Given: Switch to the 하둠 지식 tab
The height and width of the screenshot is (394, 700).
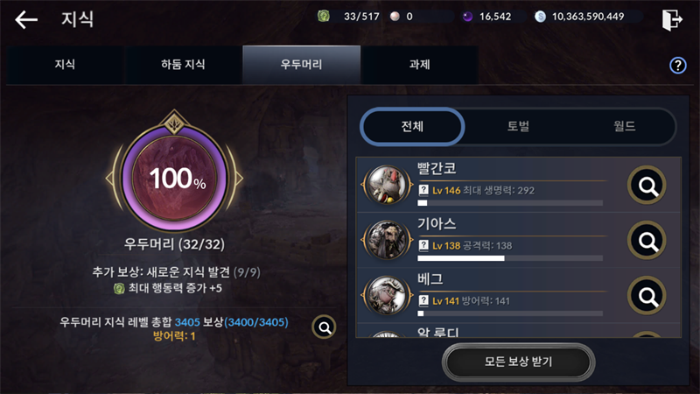Looking at the screenshot, I should [x=183, y=64].
